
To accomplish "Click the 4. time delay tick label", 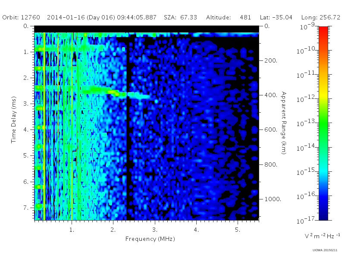I will tap(26, 130).
